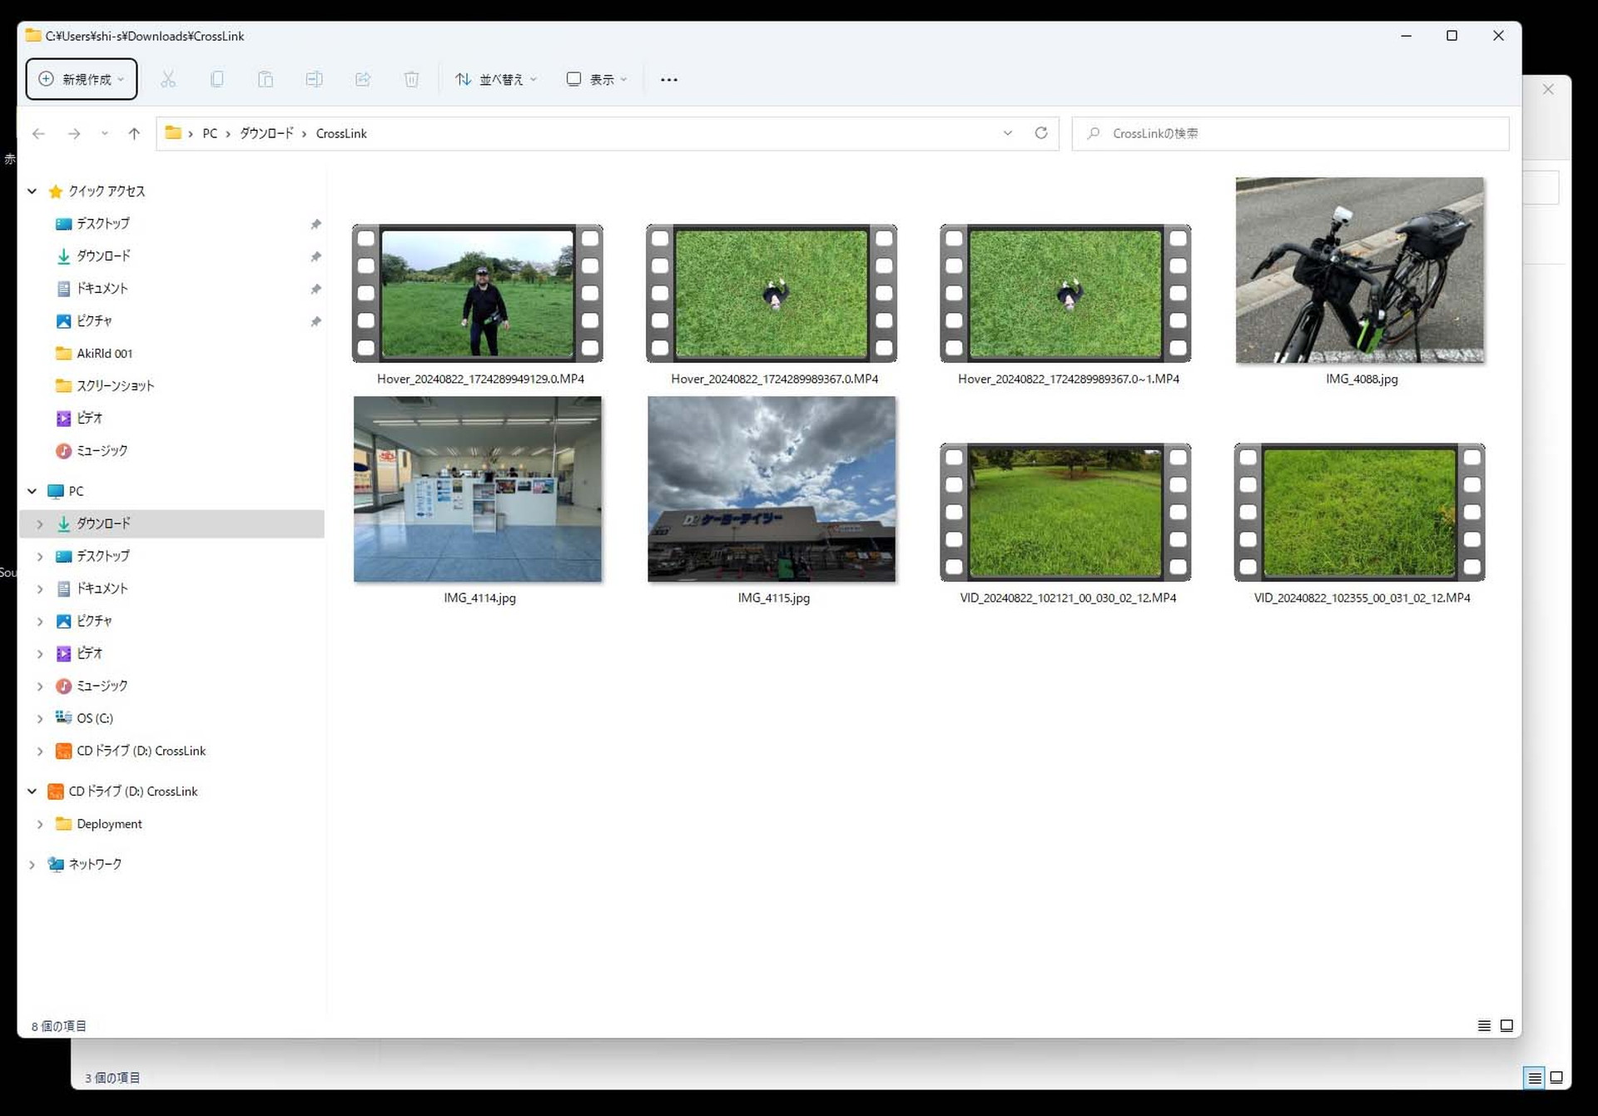Cut the selected file using the scissors icon

click(x=168, y=79)
